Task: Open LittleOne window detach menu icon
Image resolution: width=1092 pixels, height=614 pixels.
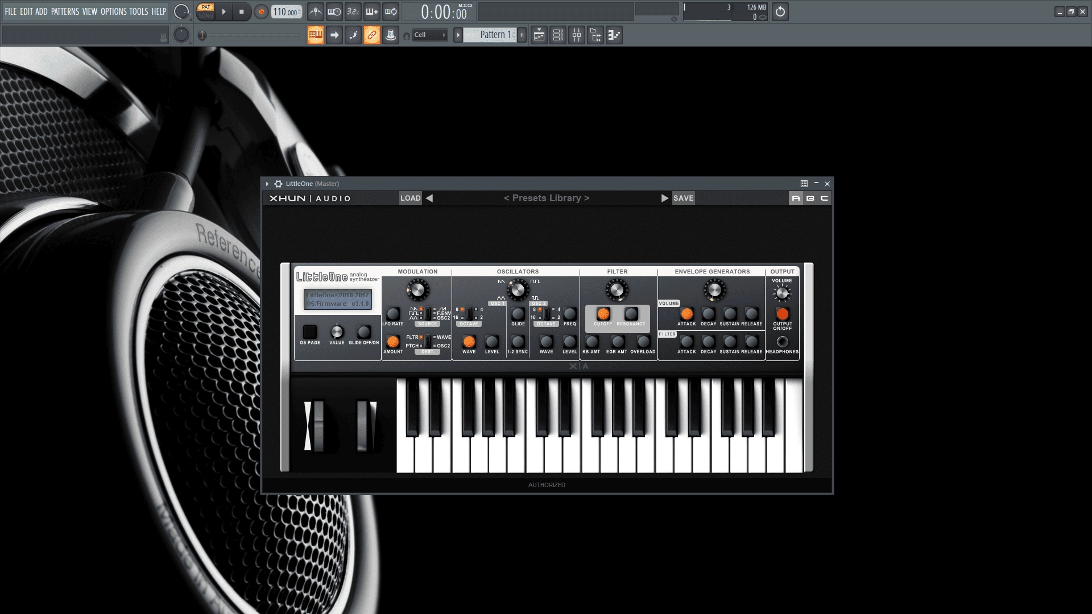Action: [x=804, y=184]
